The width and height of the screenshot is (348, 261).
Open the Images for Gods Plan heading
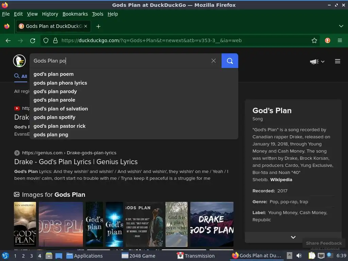pyautogui.click(x=53, y=195)
